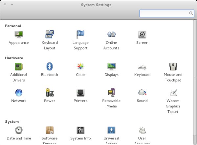197x145 pixels.
Task: Open the Additional Drivers icon
Action: pyautogui.click(x=19, y=66)
